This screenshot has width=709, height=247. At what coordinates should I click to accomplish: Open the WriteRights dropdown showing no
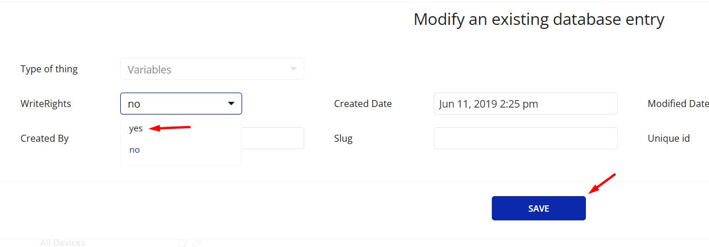point(181,104)
